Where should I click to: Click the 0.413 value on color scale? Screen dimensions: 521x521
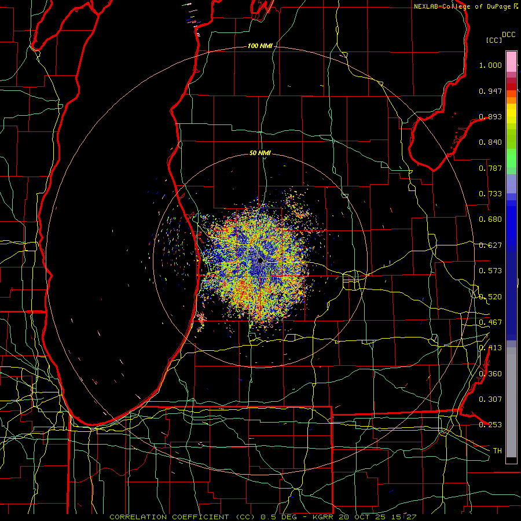(490, 348)
